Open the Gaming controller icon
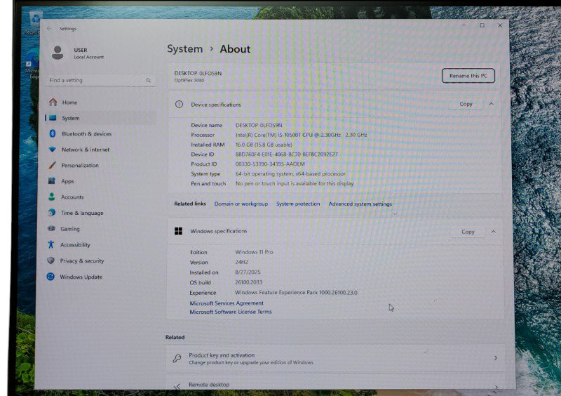 (51, 228)
